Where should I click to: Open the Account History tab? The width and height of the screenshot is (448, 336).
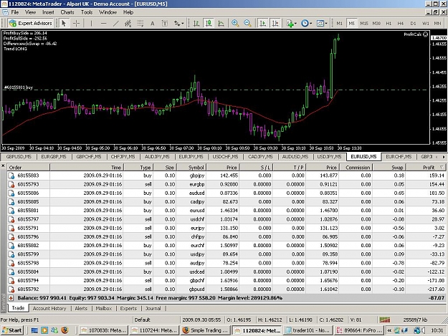pos(49,308)
